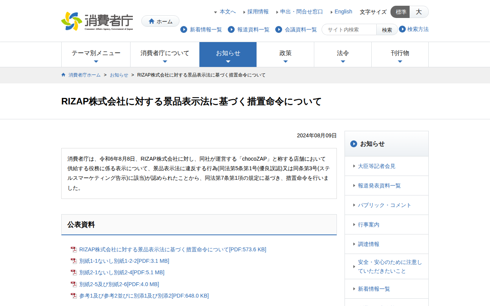The height and width of the screenshot is (306, 490).
Task: Click home icon in the breadcrumb trail
Action: pyautogui.click(x=64, y=75)
